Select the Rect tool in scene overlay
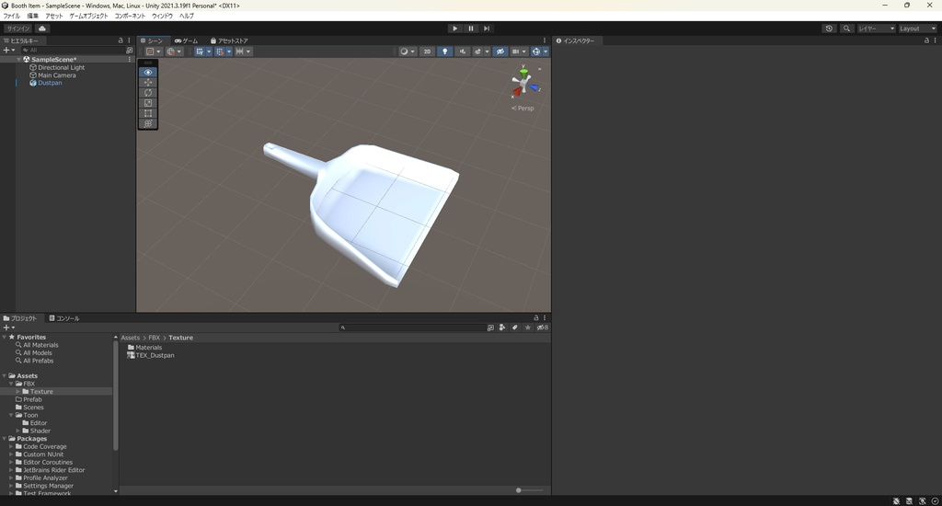Screen dimensions: 942x506 tap(148, 113)
